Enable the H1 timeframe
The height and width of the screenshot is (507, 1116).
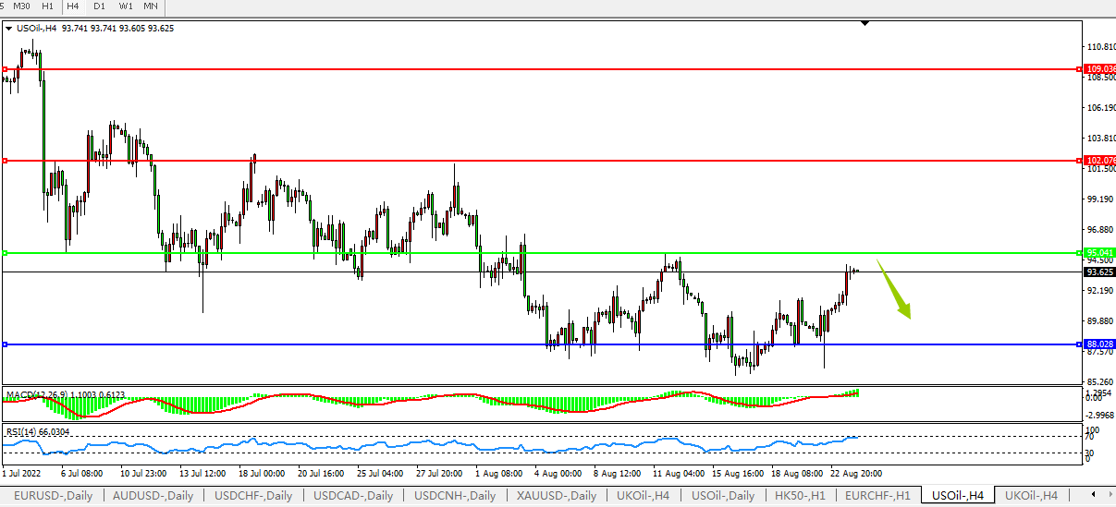(x=48, y=6)
